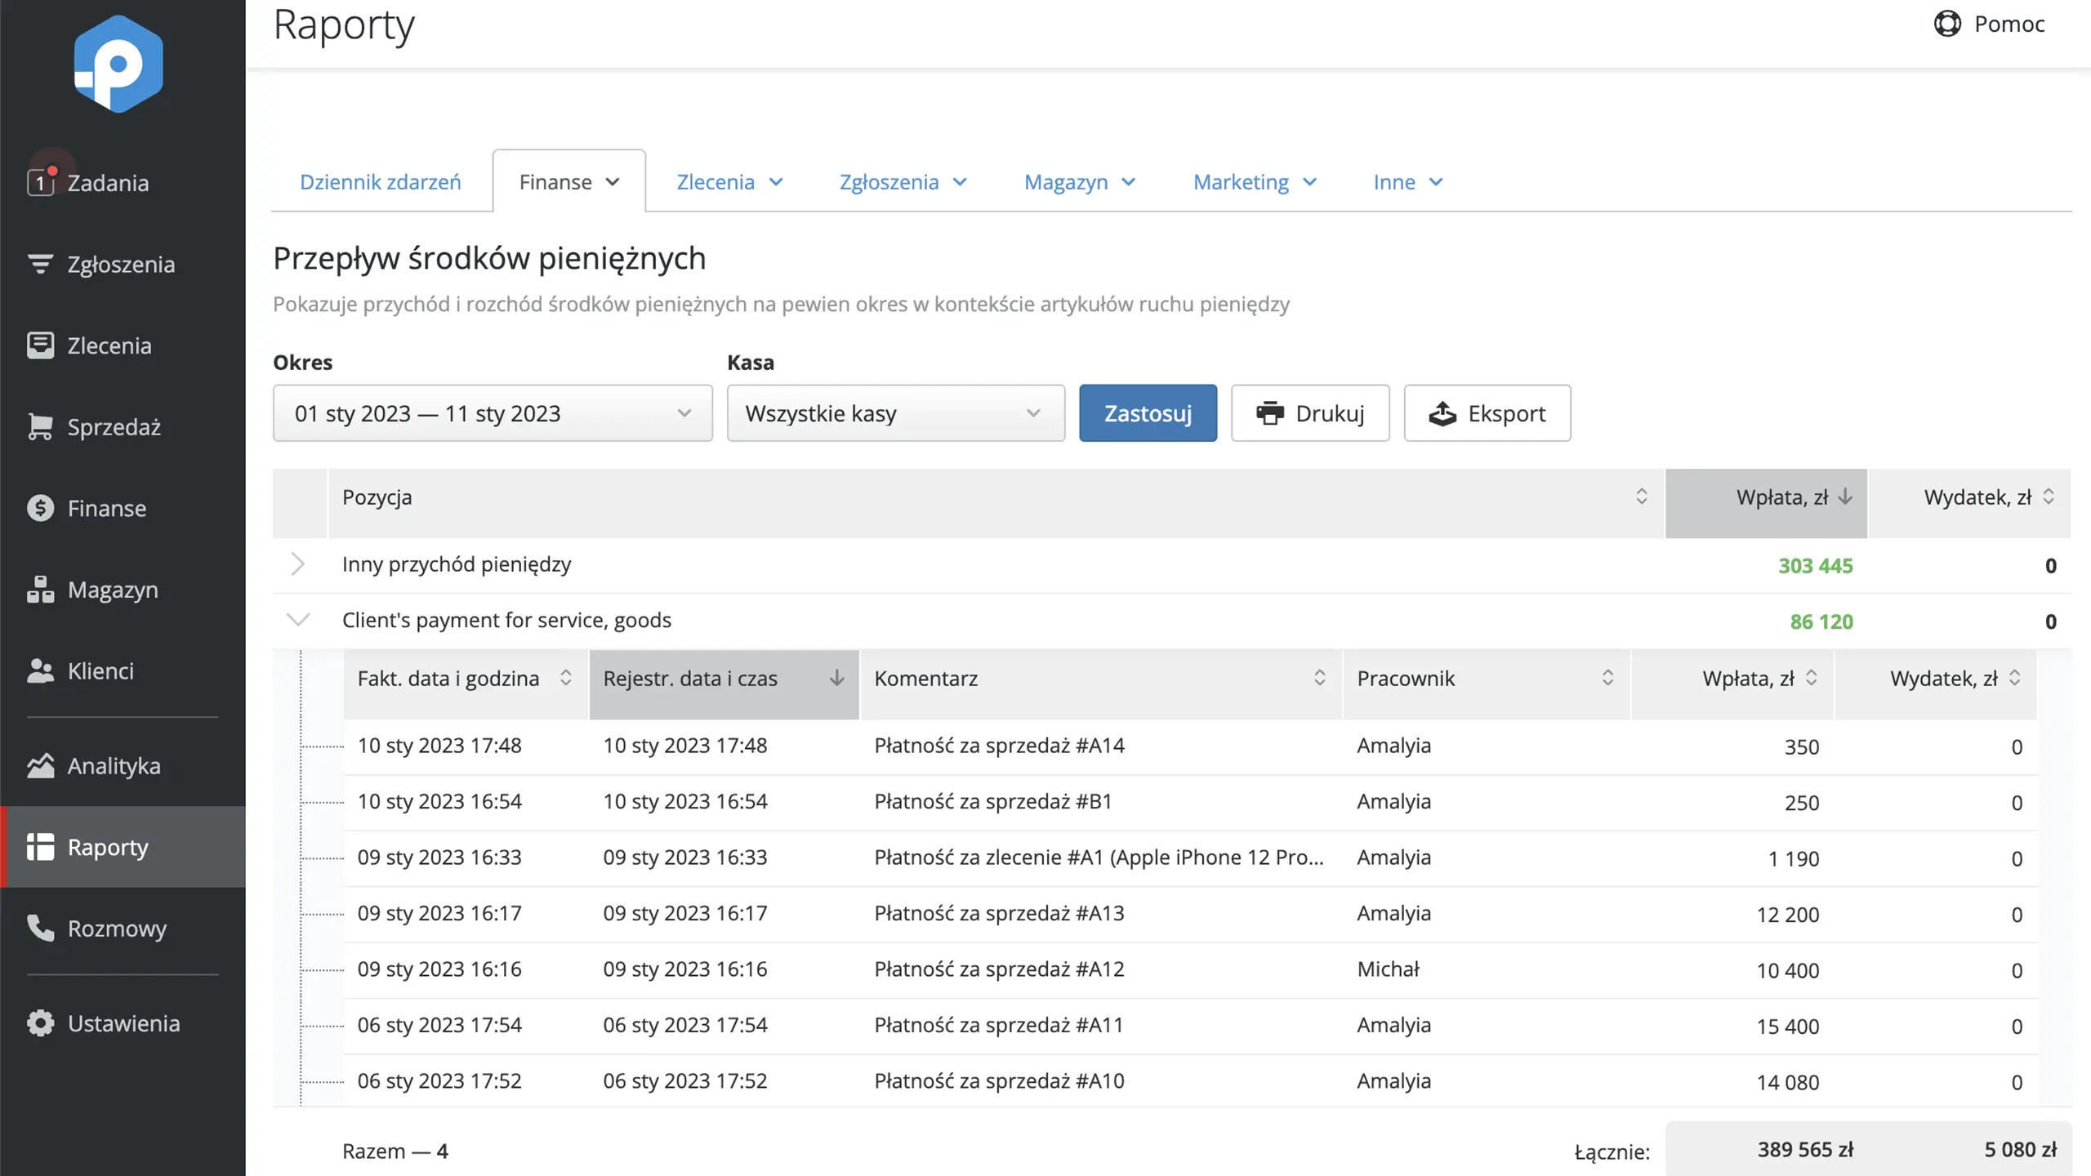The height and width of the screenshot is (1176, 2091).
Task: Open the Inne tab dropdown
Action: pos(1408,181)
